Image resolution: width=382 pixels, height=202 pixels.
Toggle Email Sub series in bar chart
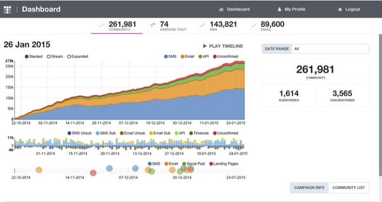160,133
